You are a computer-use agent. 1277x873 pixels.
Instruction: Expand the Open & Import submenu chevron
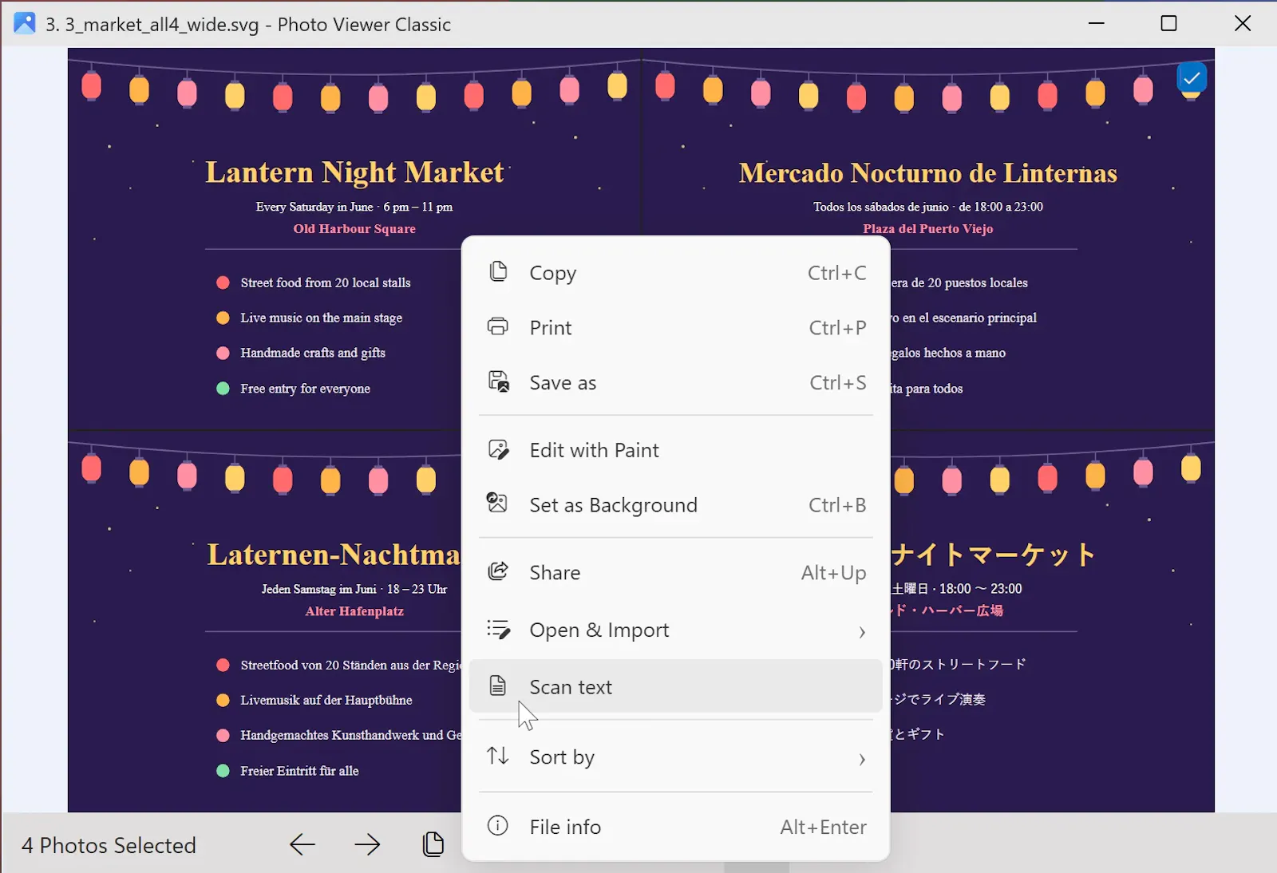pos(862,632)
